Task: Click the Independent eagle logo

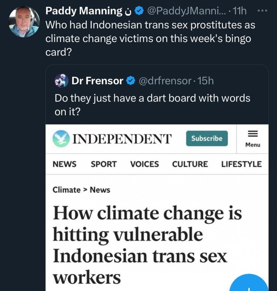Action: [x=60, y=139]
